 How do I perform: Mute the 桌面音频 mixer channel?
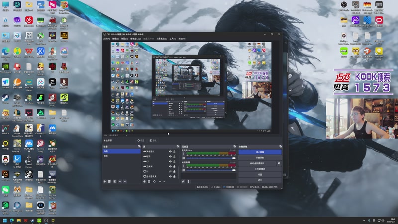(183, 170)
